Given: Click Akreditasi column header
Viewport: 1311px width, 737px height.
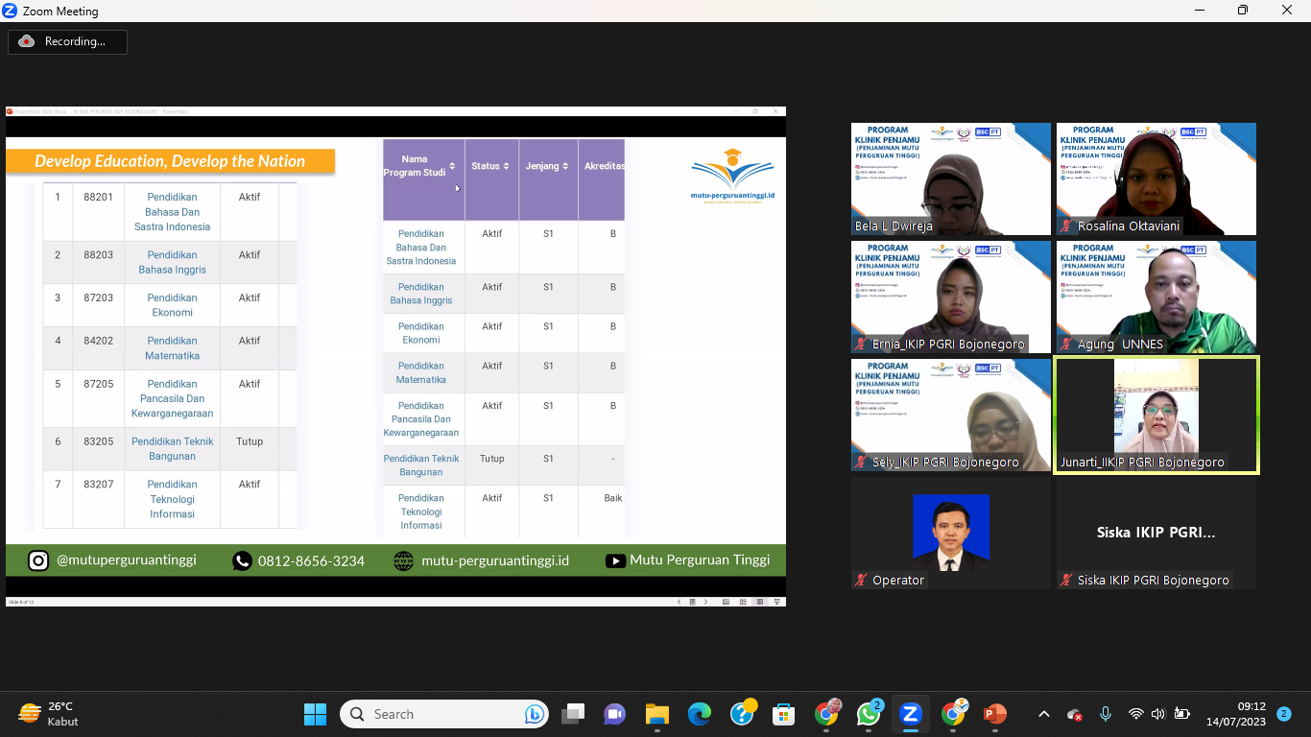Looking at the screenshot, I should (x=604, y=167).
